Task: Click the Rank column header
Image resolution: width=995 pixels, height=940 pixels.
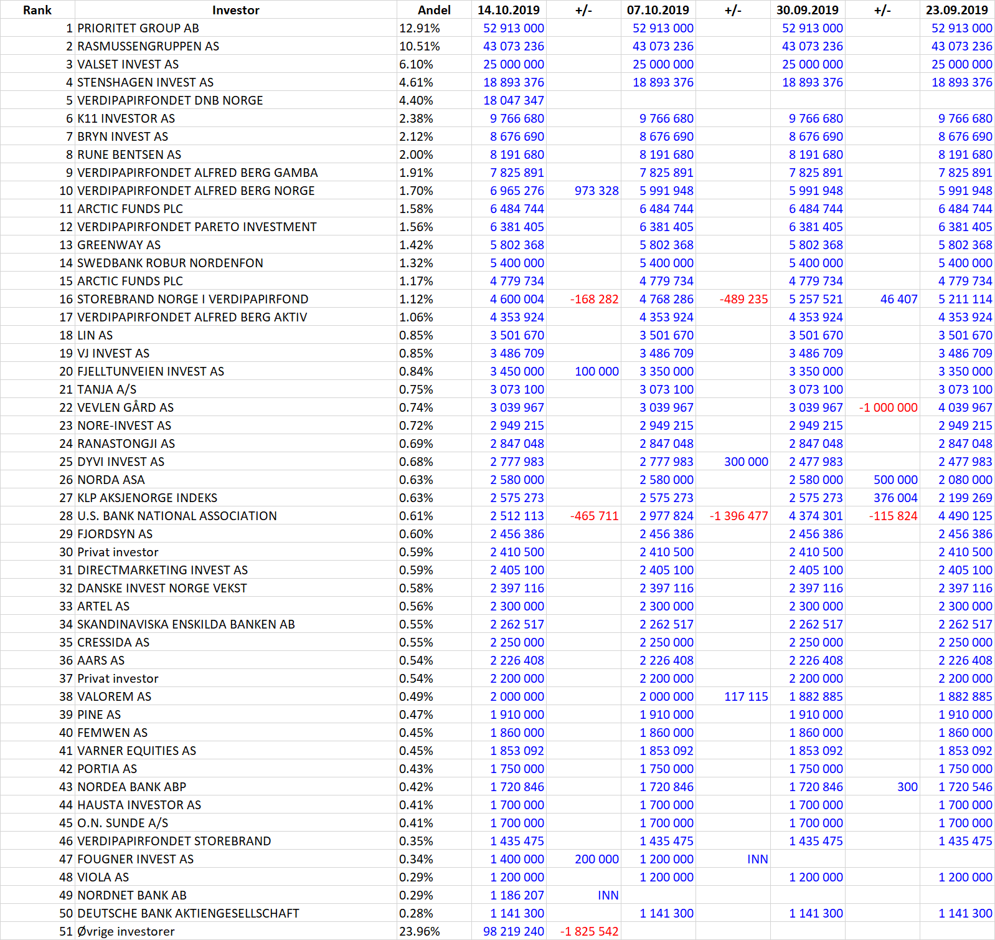Action: click(37, 10)
